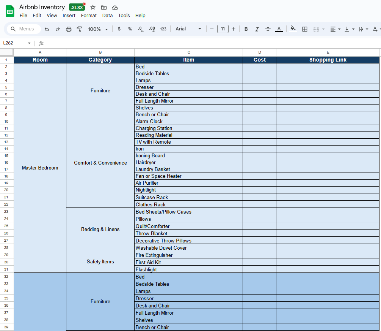Click the fill color paint bucket
Viewport: 381px width, 331px height.
(x=293, y=29)
